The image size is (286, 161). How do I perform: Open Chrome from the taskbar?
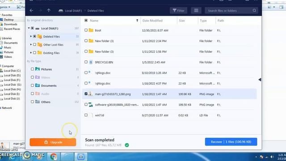[54, 157]
